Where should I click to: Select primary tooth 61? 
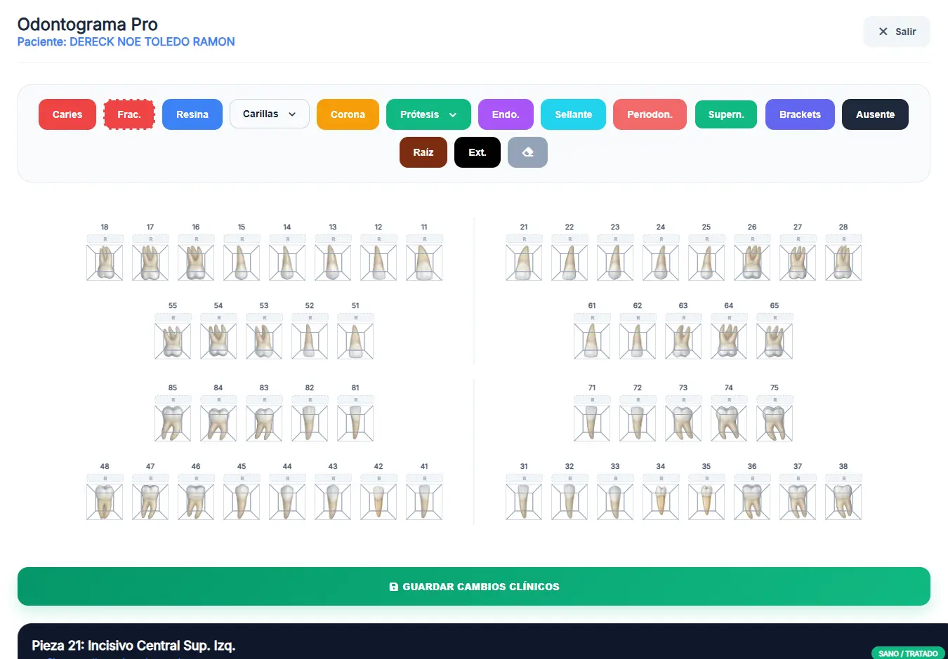[x=592, y=341]
